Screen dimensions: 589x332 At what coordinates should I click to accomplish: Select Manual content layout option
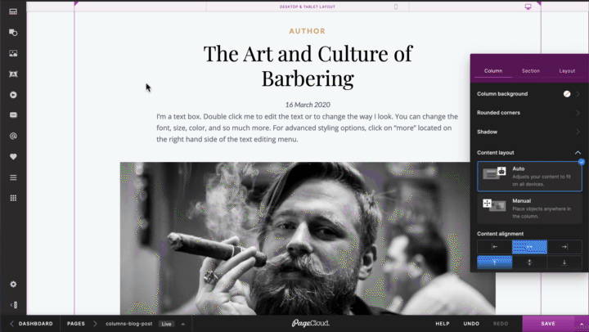click(x=529, y=209)
